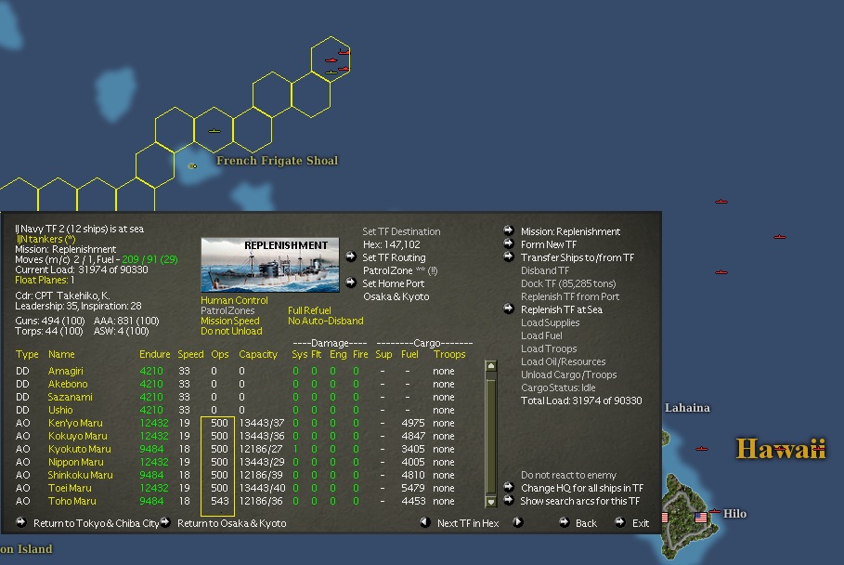The height and width of the screenshot is (565, 844).
Task: Click the arrow icon beside Form New TF
Action: [x=508, y=243]
